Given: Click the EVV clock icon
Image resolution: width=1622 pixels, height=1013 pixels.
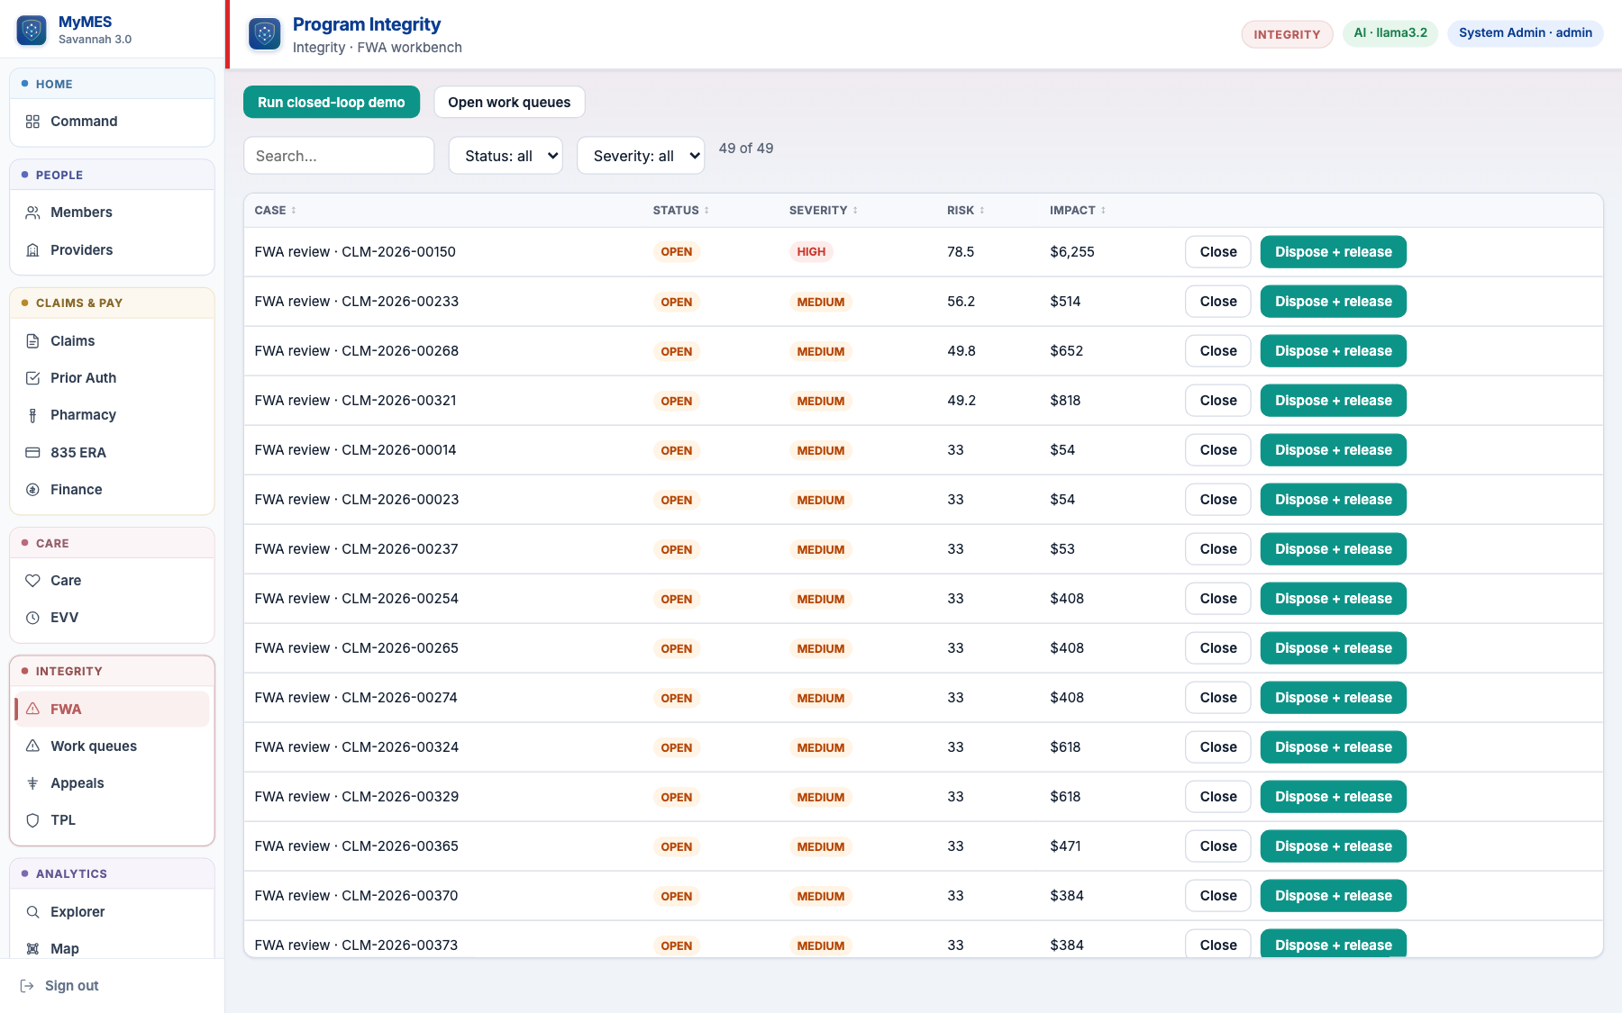Looking at the screenshot, I should [32, 618].
